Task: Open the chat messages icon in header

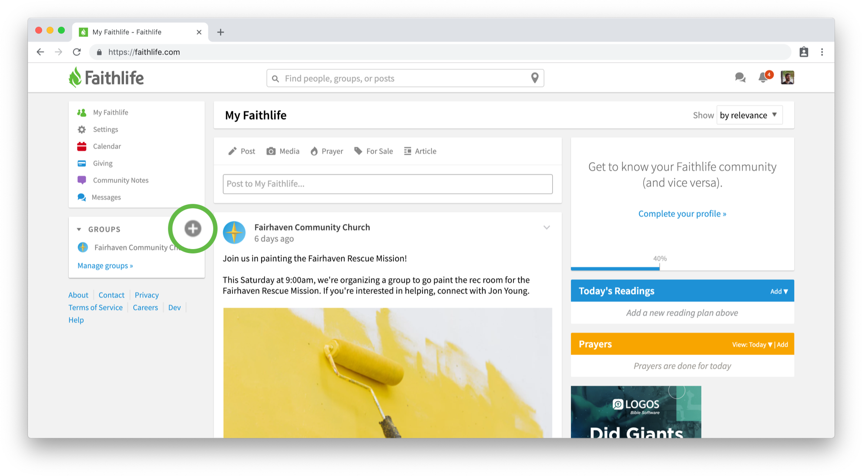Action: point(740,77)
